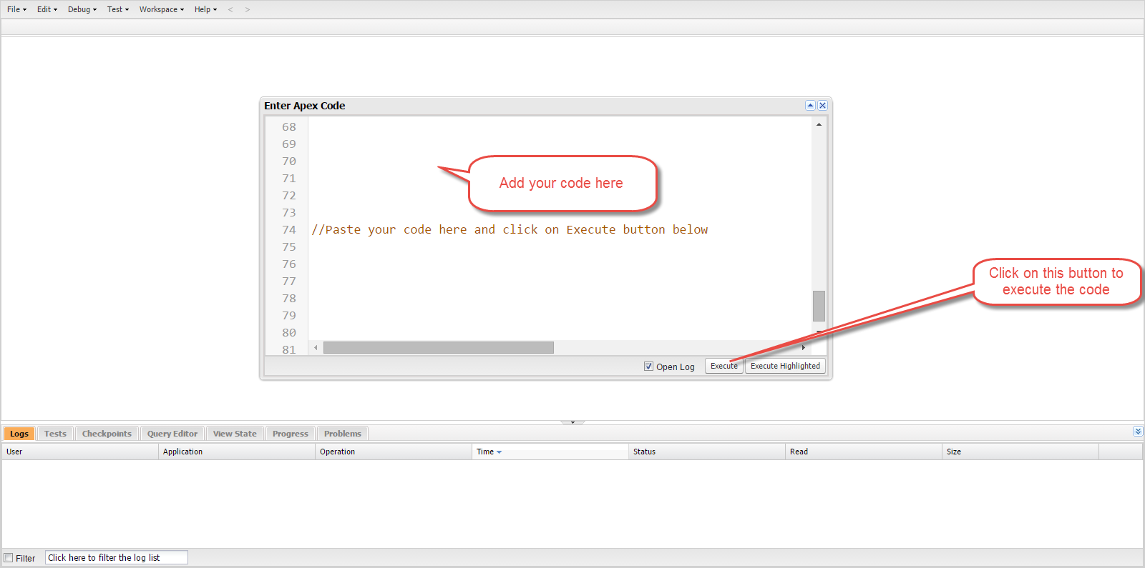Sort logs by the Time column
This screenshot has height=568, width=1145.
coord(489,452)
